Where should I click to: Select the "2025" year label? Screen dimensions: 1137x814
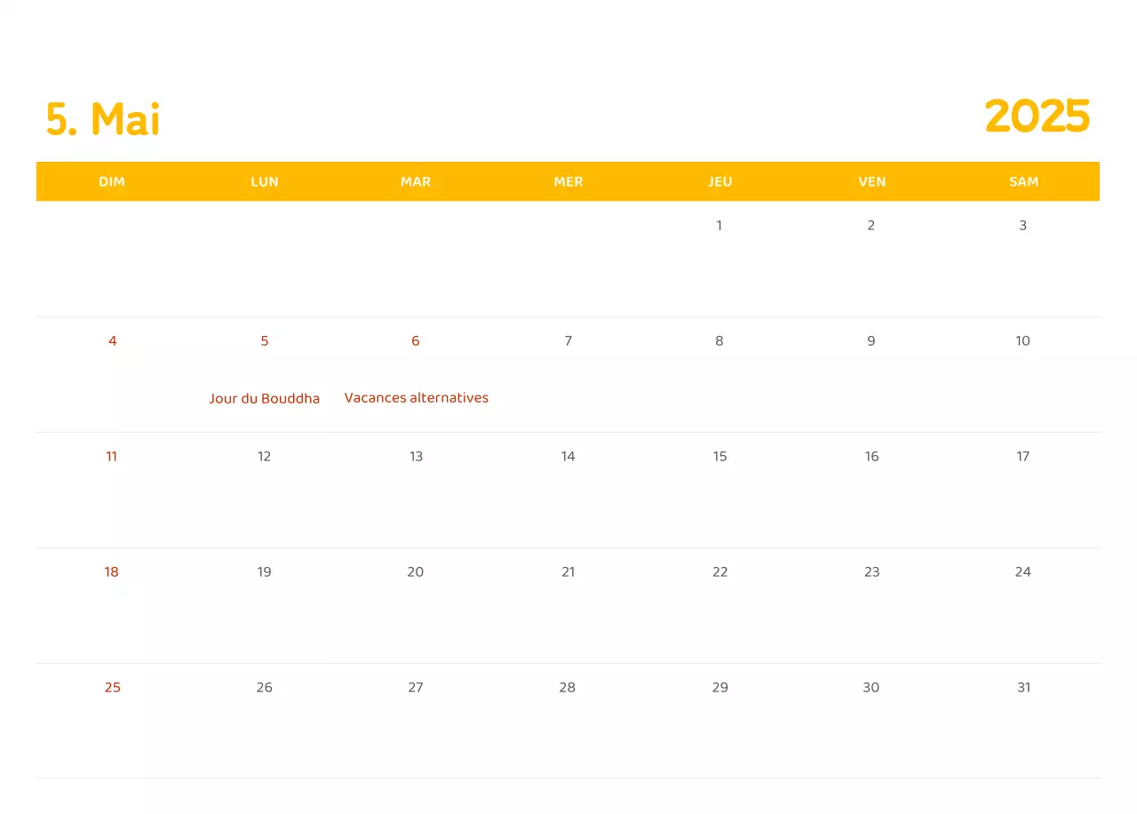[1038, 116]
